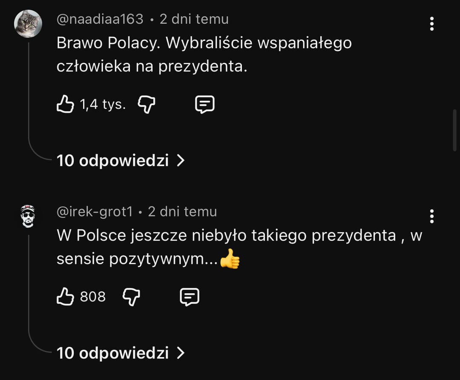The image size is (460, 380).
Task: Click the "2 dni temu" timestamp on the @naadiaa163 comment
Action: click(x=194, y=19)
